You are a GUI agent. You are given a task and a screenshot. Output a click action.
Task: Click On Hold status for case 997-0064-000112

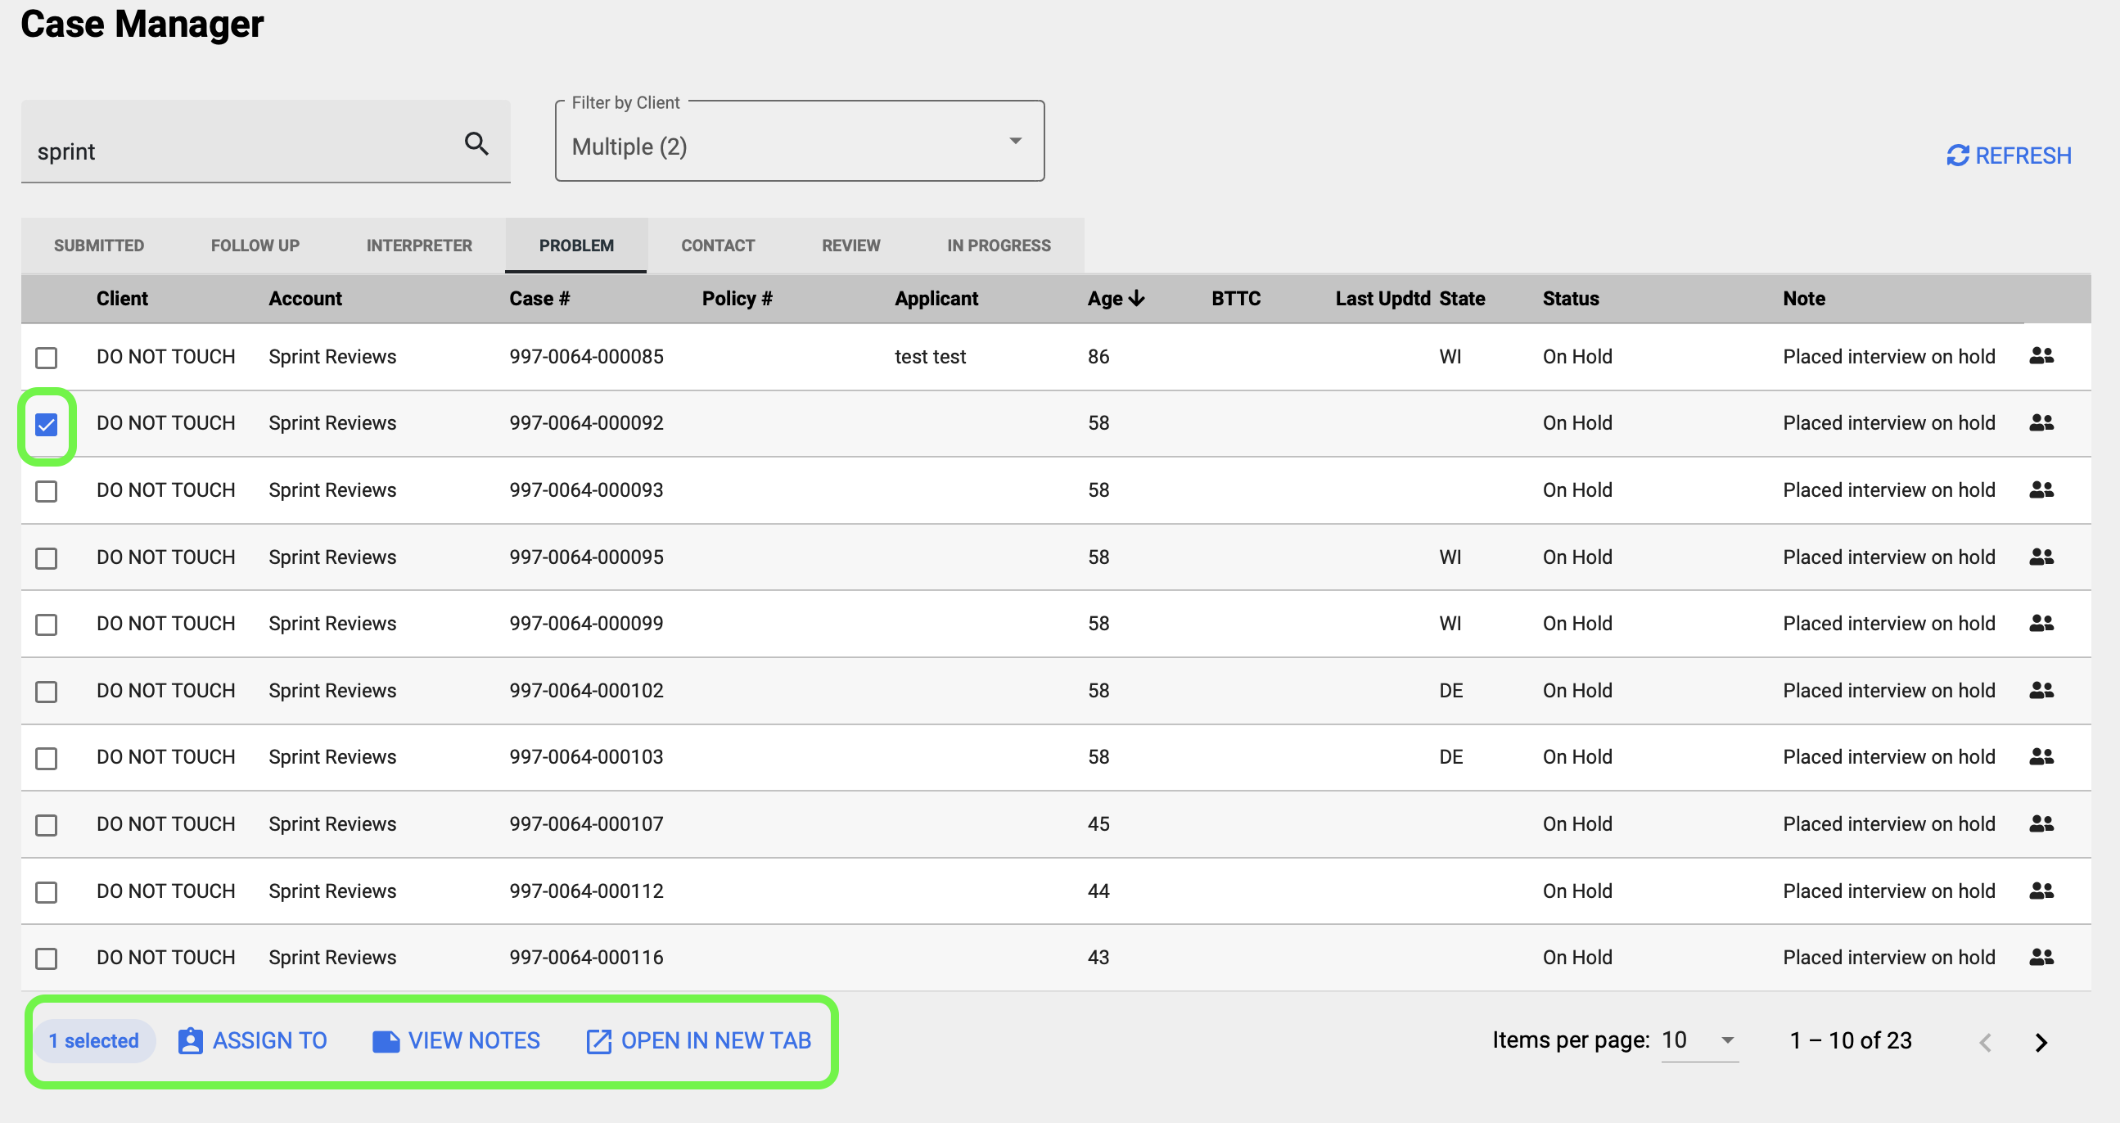(x=1576, y=891)
